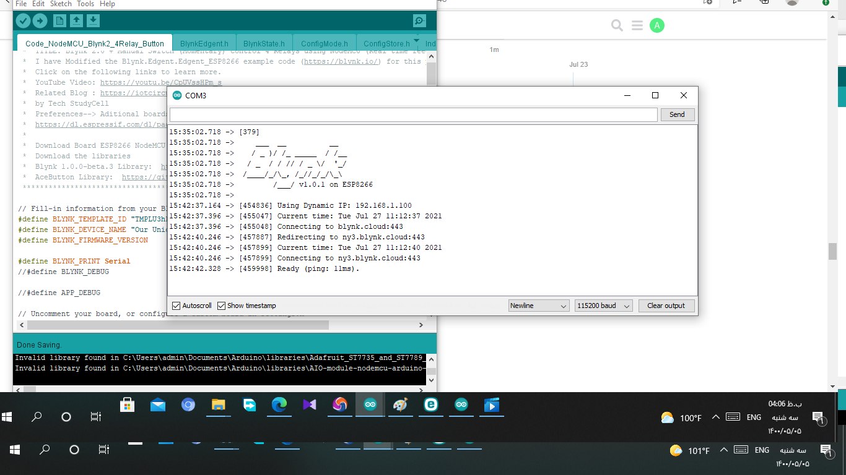Open the 115200 baud rate dropdown

tap(603, 306)
